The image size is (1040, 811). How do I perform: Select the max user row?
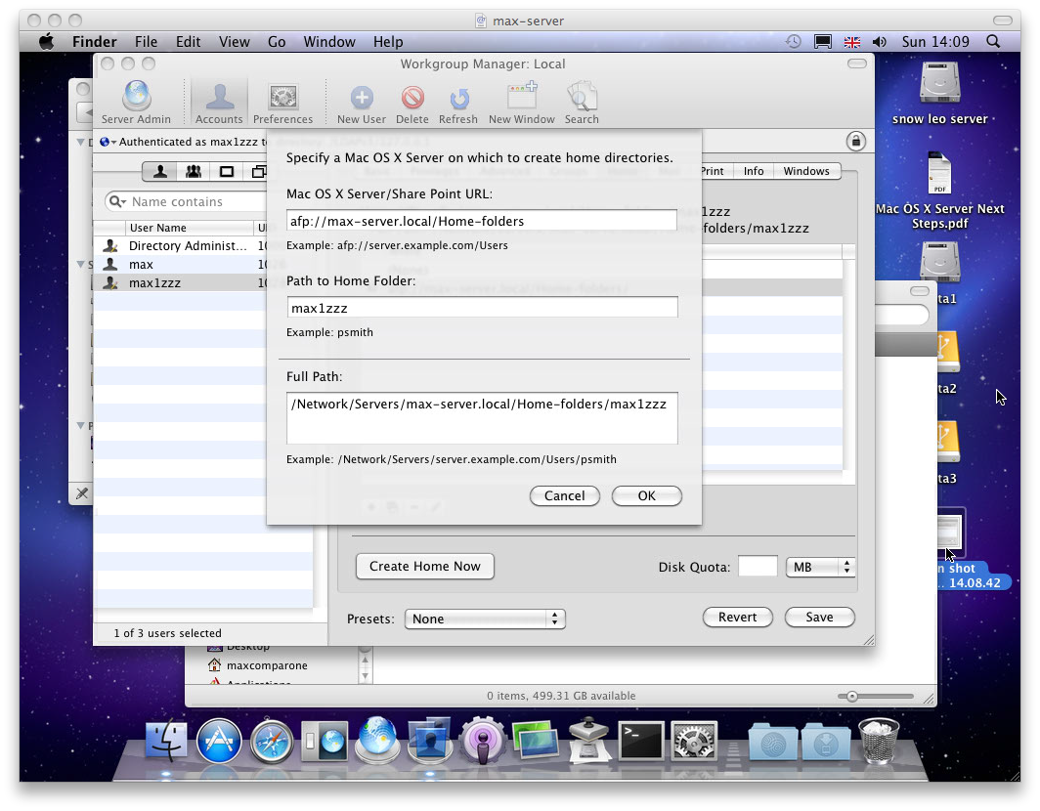tap(181, 265)
